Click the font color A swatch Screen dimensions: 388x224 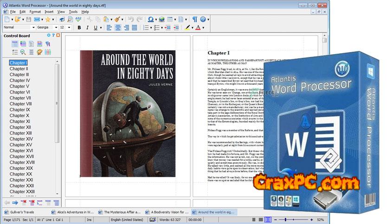tap(198, 28)
